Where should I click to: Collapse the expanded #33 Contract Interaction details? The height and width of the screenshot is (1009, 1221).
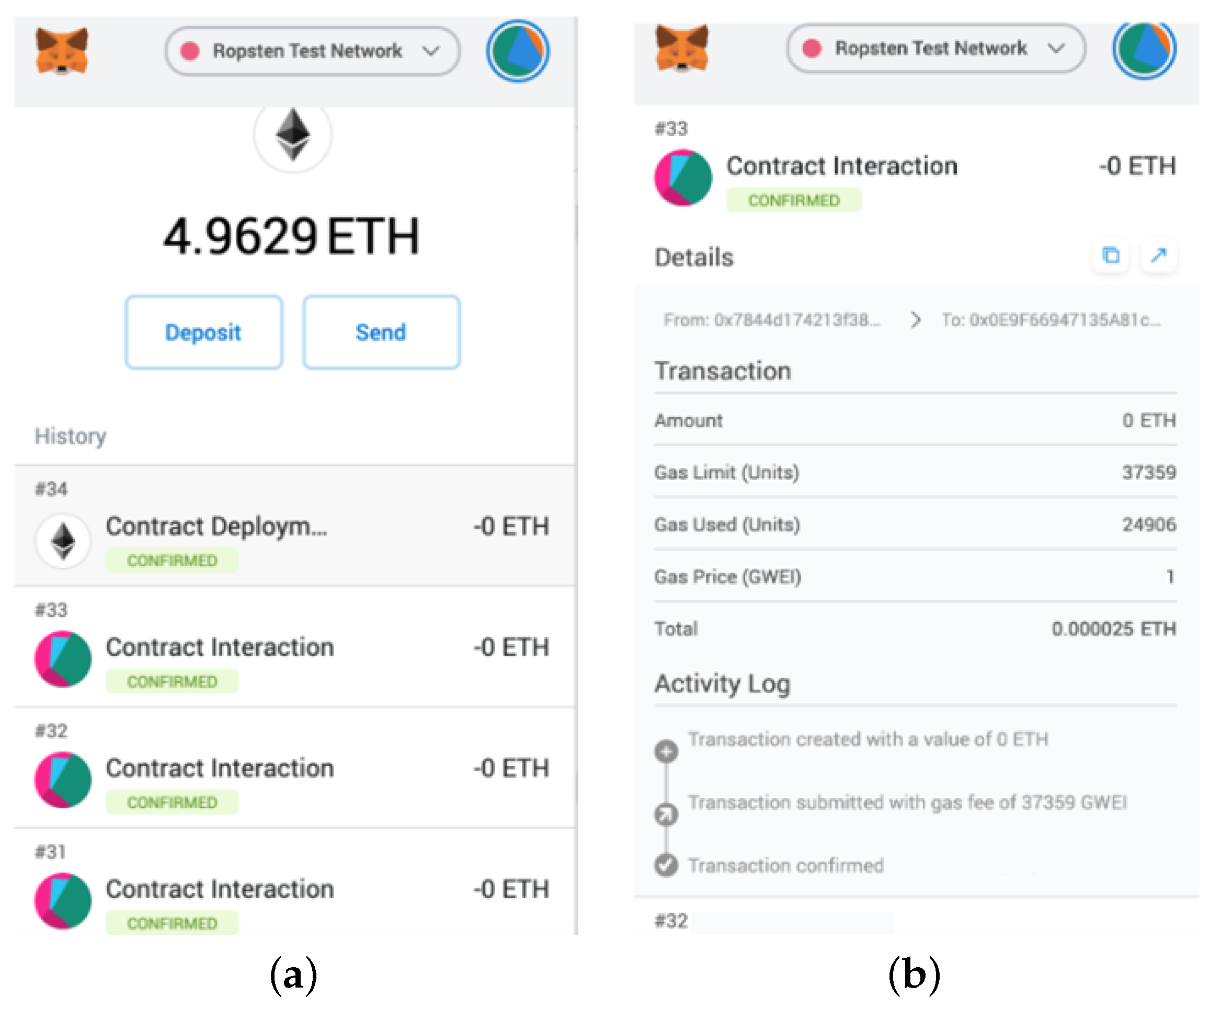841,167
